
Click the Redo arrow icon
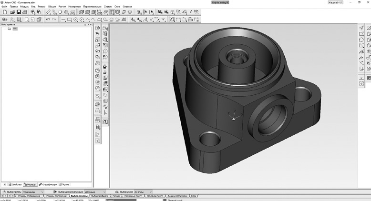click(x=54, y=20)
